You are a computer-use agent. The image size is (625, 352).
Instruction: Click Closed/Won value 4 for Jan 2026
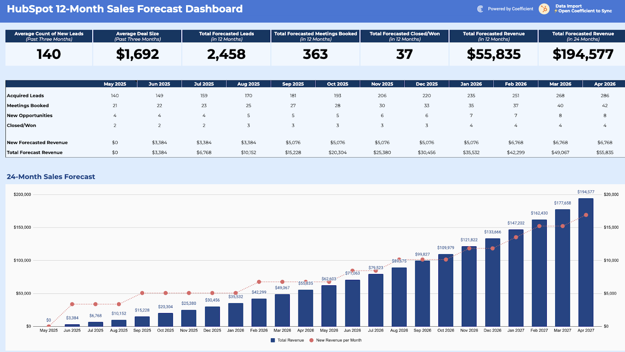pyautogui.click(x=471, y=125)
